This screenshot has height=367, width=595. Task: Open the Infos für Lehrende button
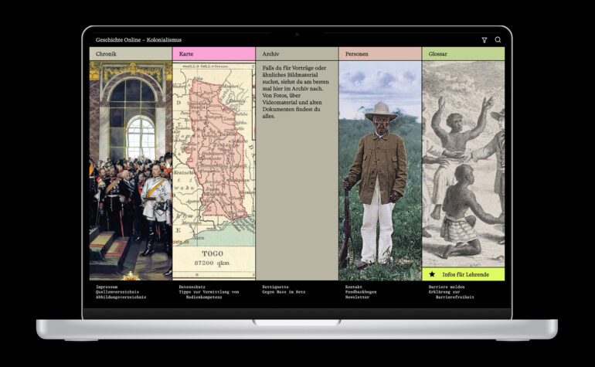[x=464, y=274]
